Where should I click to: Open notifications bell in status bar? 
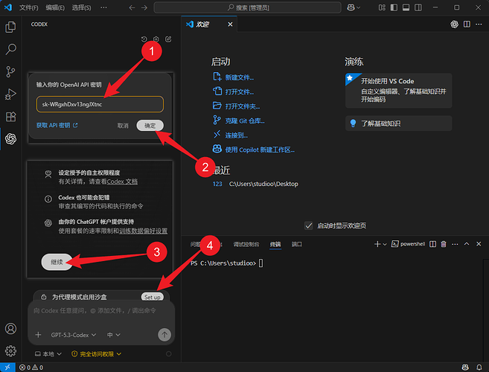tap(479, 368)
